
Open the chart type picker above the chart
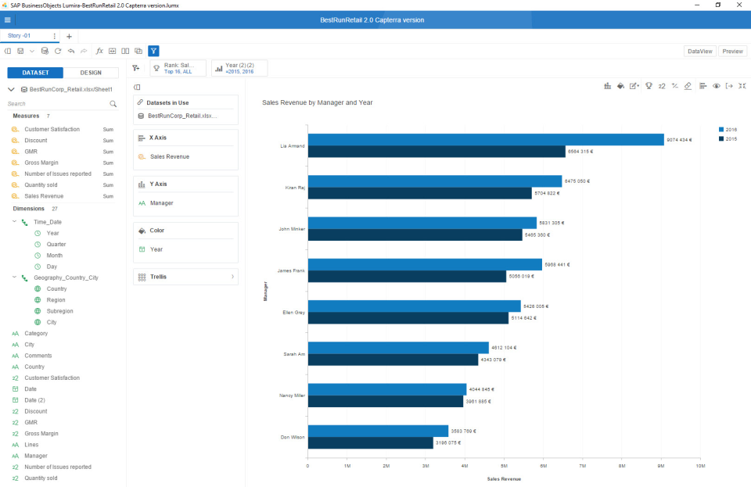(x=608, y=86)
